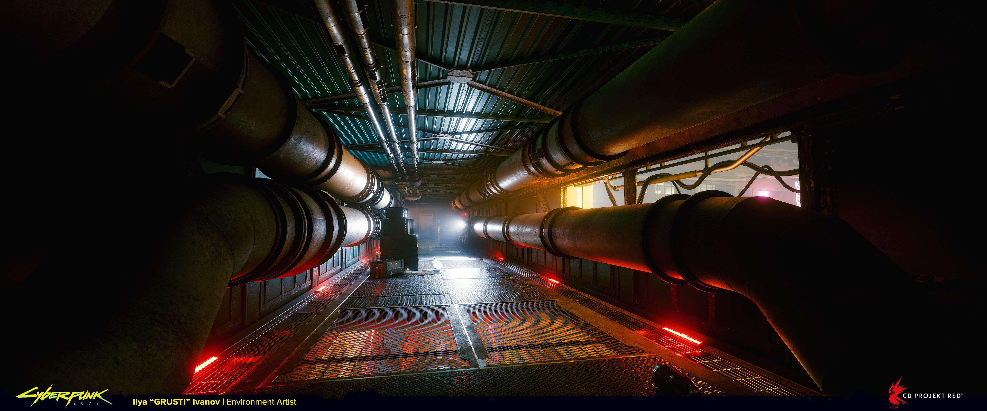Click the artist name Ilya "GRUSTI" Ivanov

(x=176, y=402)
